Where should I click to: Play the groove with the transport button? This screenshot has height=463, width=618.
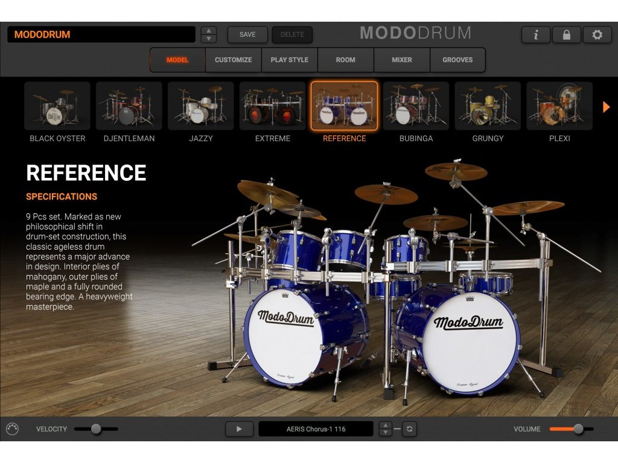click(239, 429)
